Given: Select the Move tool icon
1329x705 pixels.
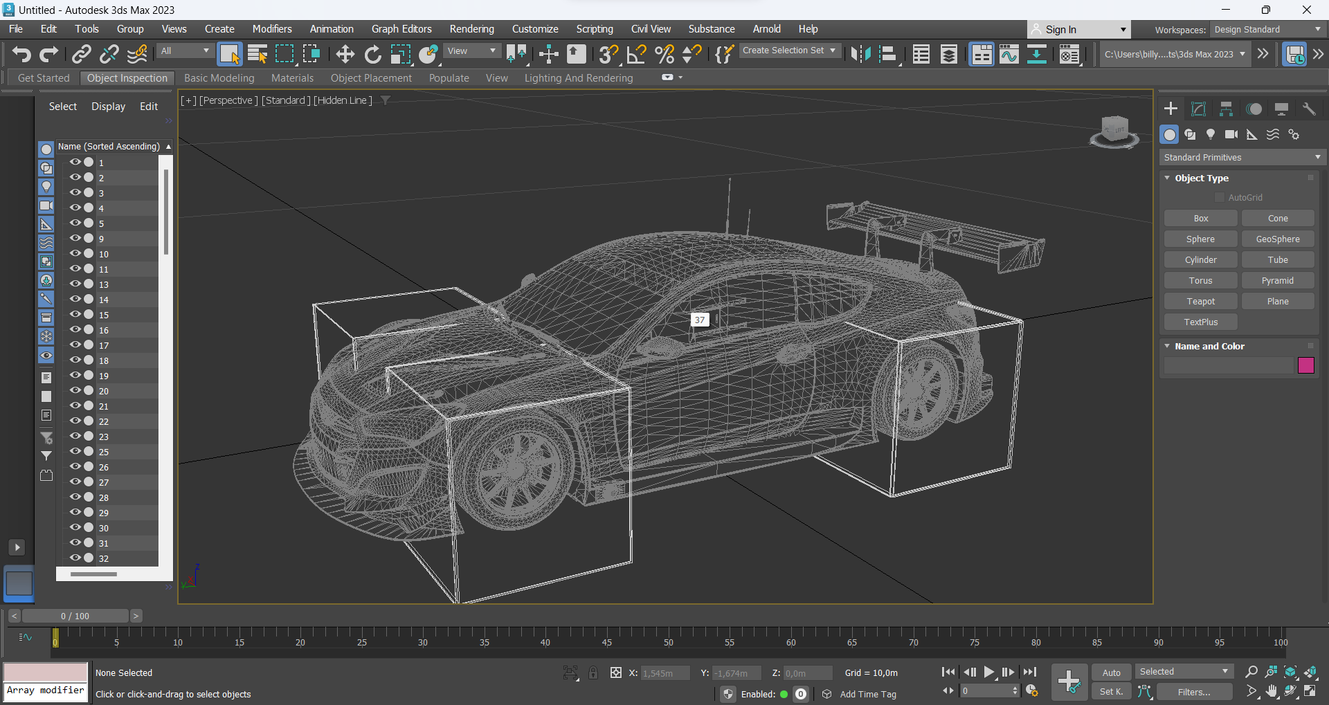Looking at the screenshot, I should tap(345, 54).
